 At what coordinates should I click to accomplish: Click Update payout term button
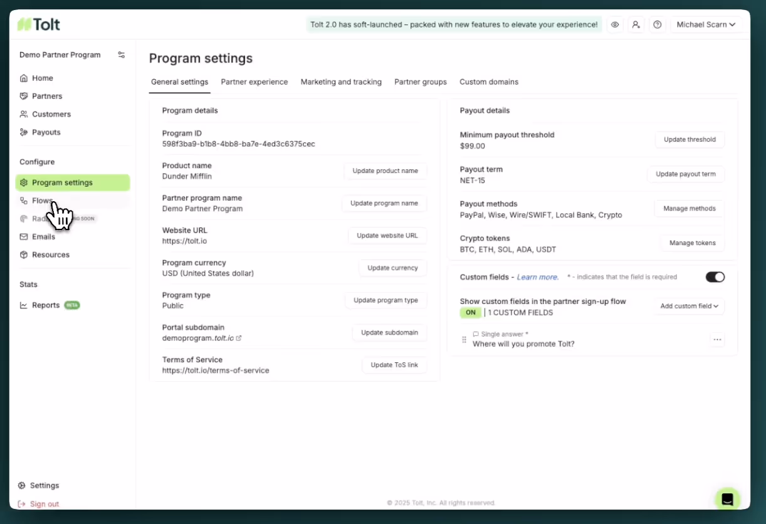click(686, 174)
